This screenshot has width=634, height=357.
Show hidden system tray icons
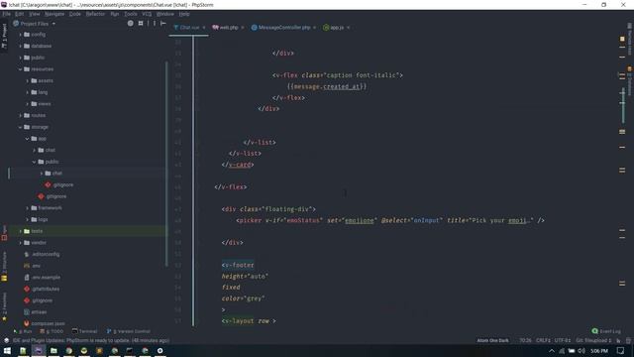pos(552,351)
